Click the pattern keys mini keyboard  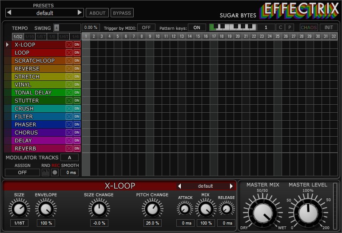[232, 28]
